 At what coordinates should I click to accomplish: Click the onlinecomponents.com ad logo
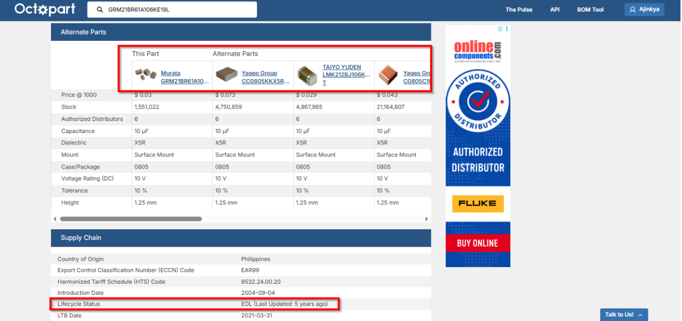click(478, 51)
